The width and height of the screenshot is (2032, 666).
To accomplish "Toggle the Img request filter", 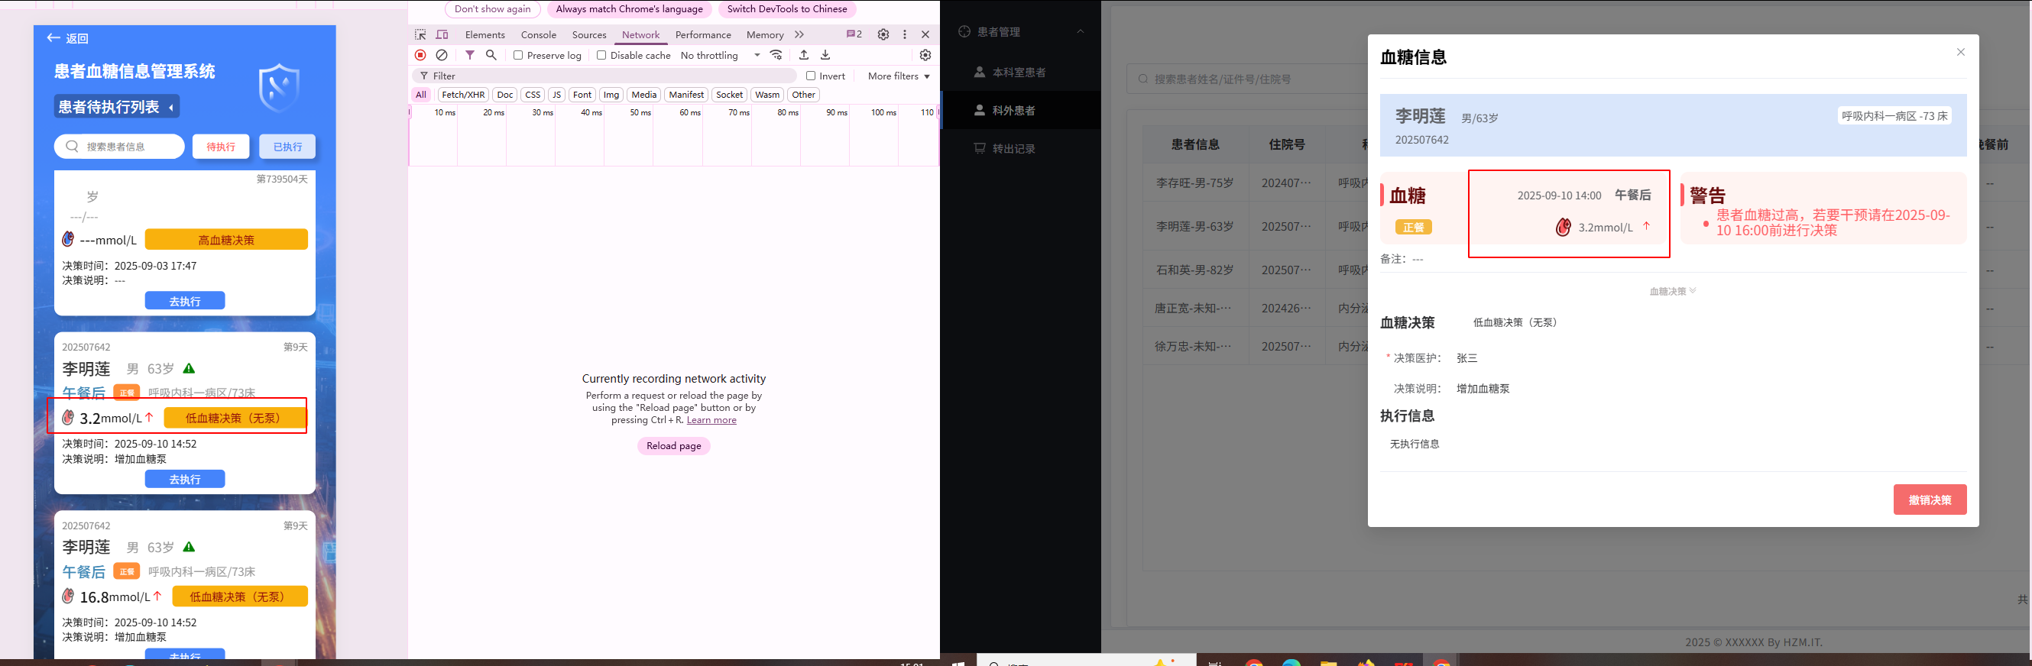I will click(x=611, y=95).
